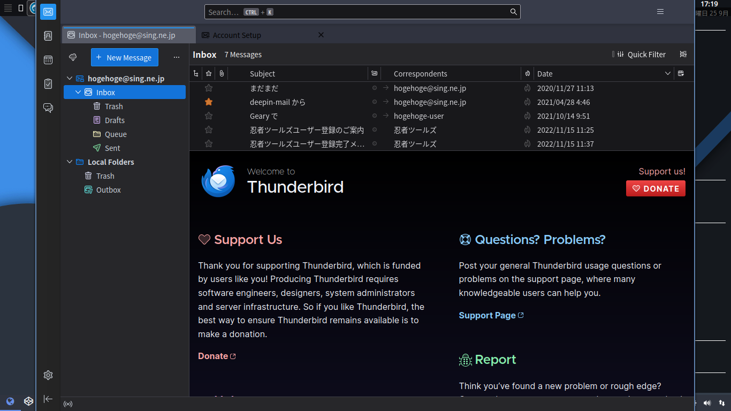731x411 pixels.
Task: Open the Tasks space
Action: [48, 84]
